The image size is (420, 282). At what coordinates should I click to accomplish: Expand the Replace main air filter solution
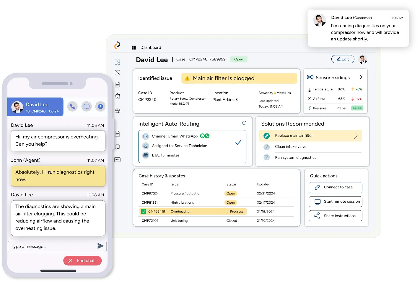pyautogui.click(x=356, y=136)
